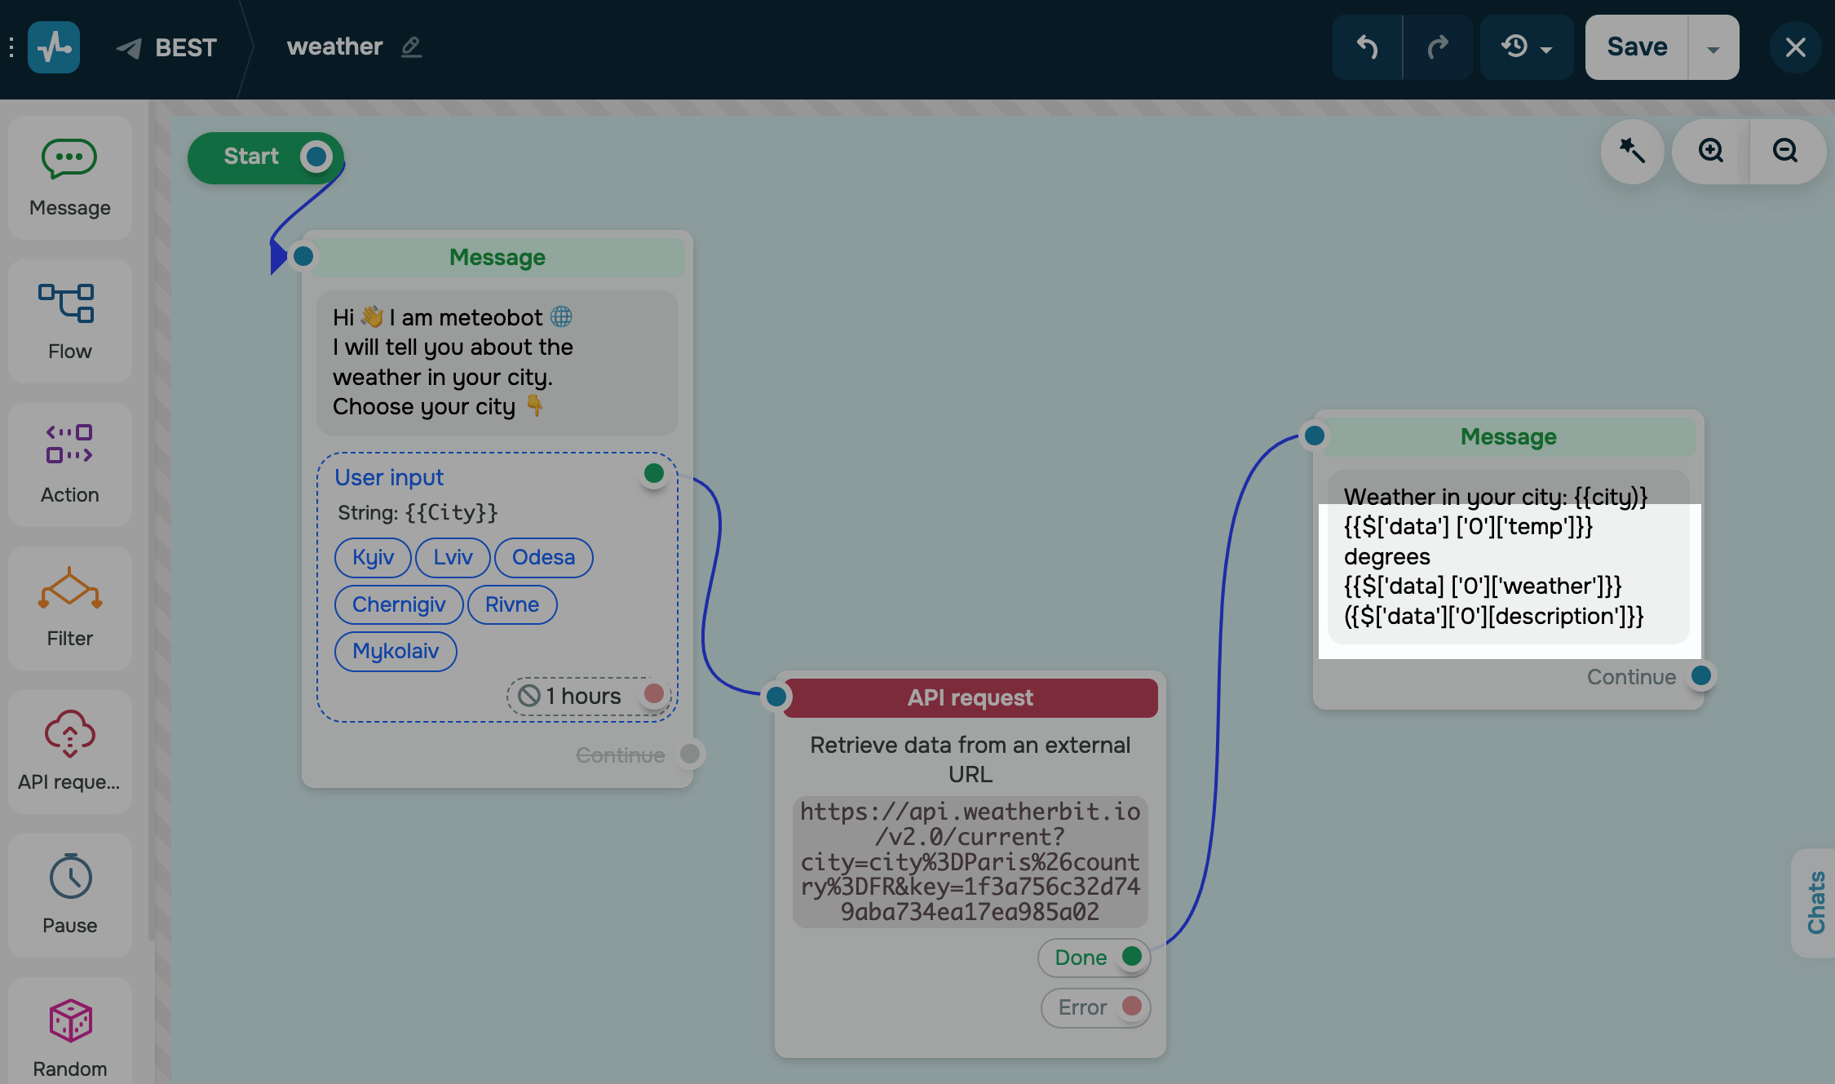Zoom in on the canvas
Viewport: 1835px width, 1084px height.
tap(1711, 151)
